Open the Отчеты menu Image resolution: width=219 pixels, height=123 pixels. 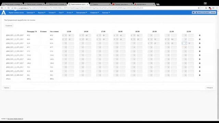coord(70,13)
